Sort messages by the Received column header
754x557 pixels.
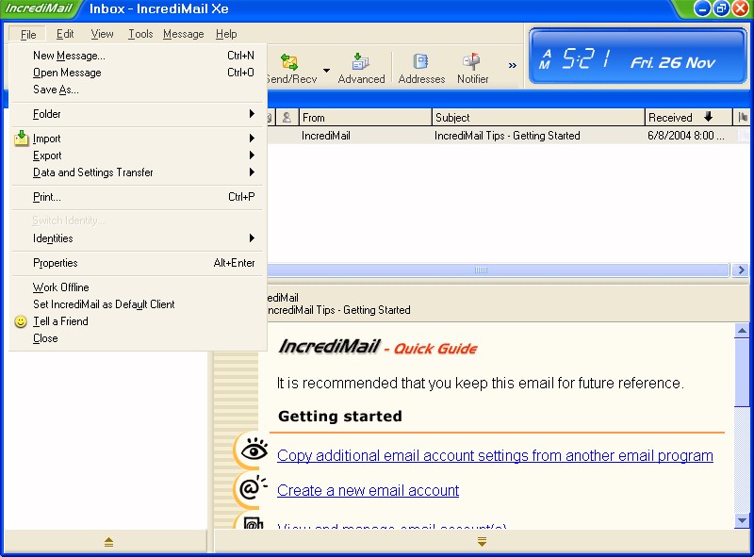(671, 118)
